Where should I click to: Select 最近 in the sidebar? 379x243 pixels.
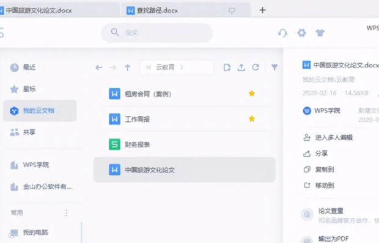(x=40, y=67)
